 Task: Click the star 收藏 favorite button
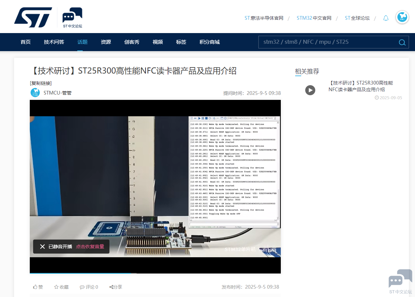click(x=61, y=287)
